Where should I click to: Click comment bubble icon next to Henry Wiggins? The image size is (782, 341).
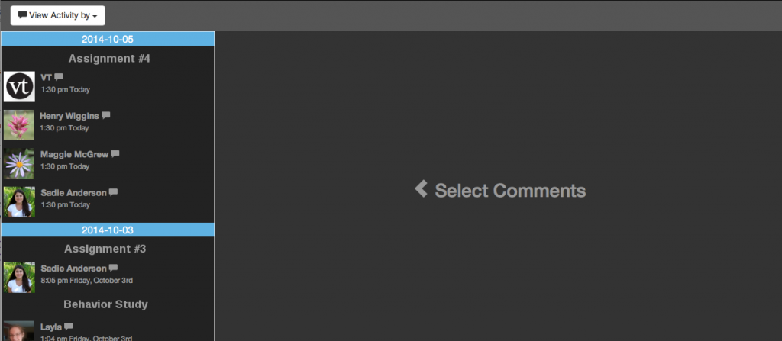coord(105,115)
